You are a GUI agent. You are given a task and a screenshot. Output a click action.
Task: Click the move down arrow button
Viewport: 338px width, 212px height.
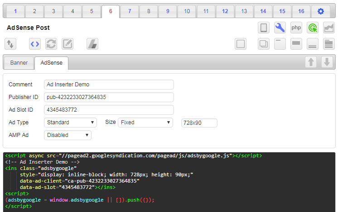pos(327,62)
